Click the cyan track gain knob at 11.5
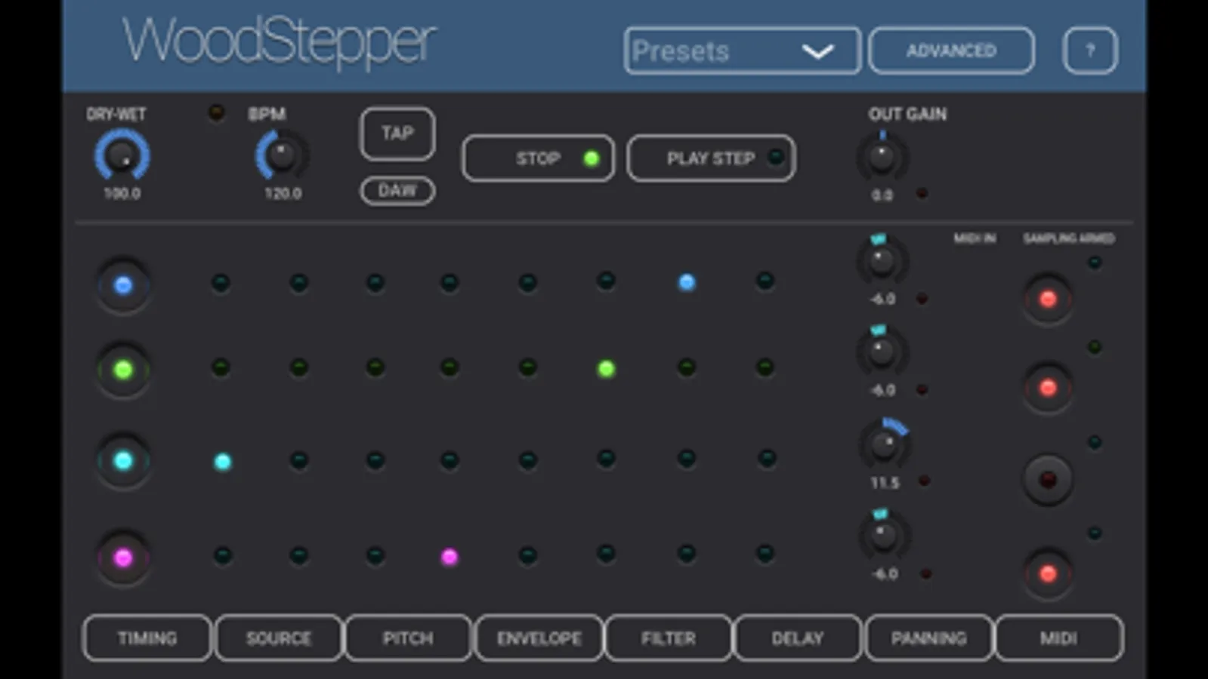This screenshot has width=1208, height=679. (884, 444)
